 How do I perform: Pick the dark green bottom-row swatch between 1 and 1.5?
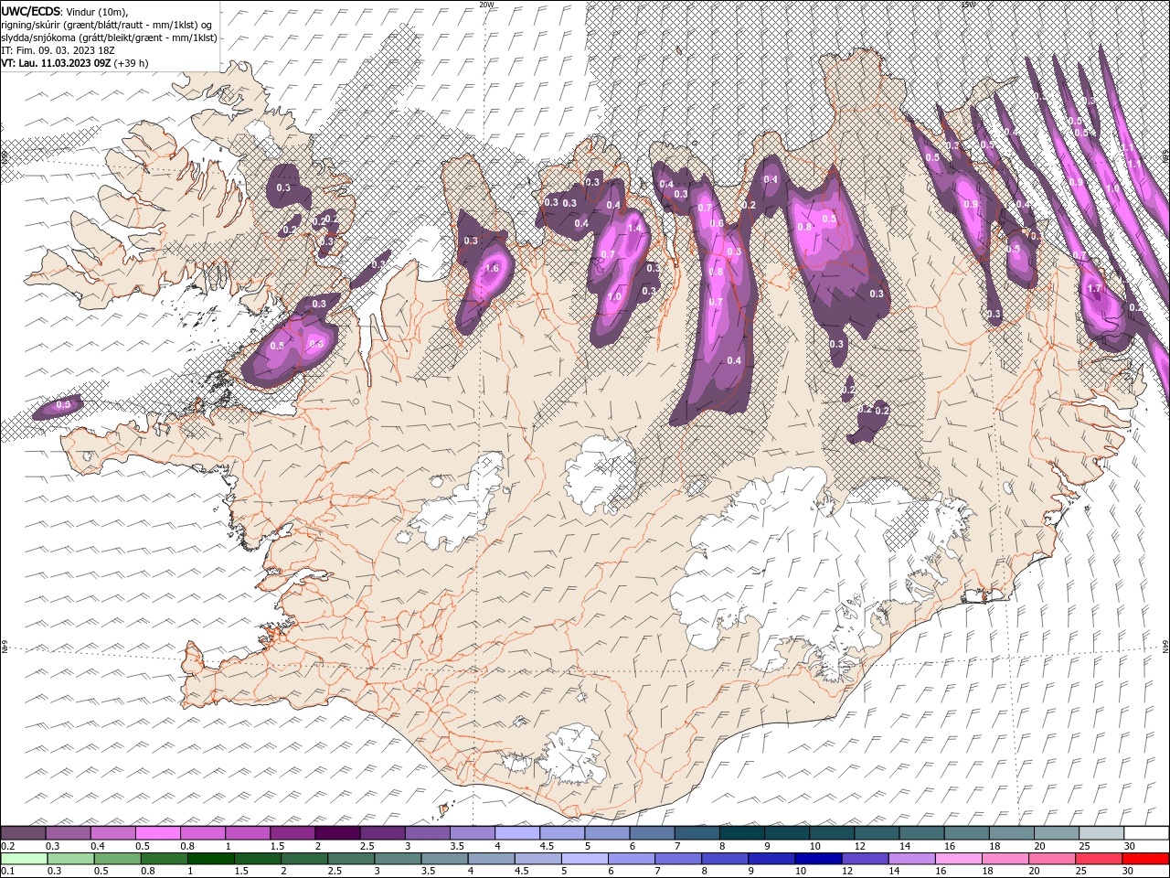pos(209,859)
